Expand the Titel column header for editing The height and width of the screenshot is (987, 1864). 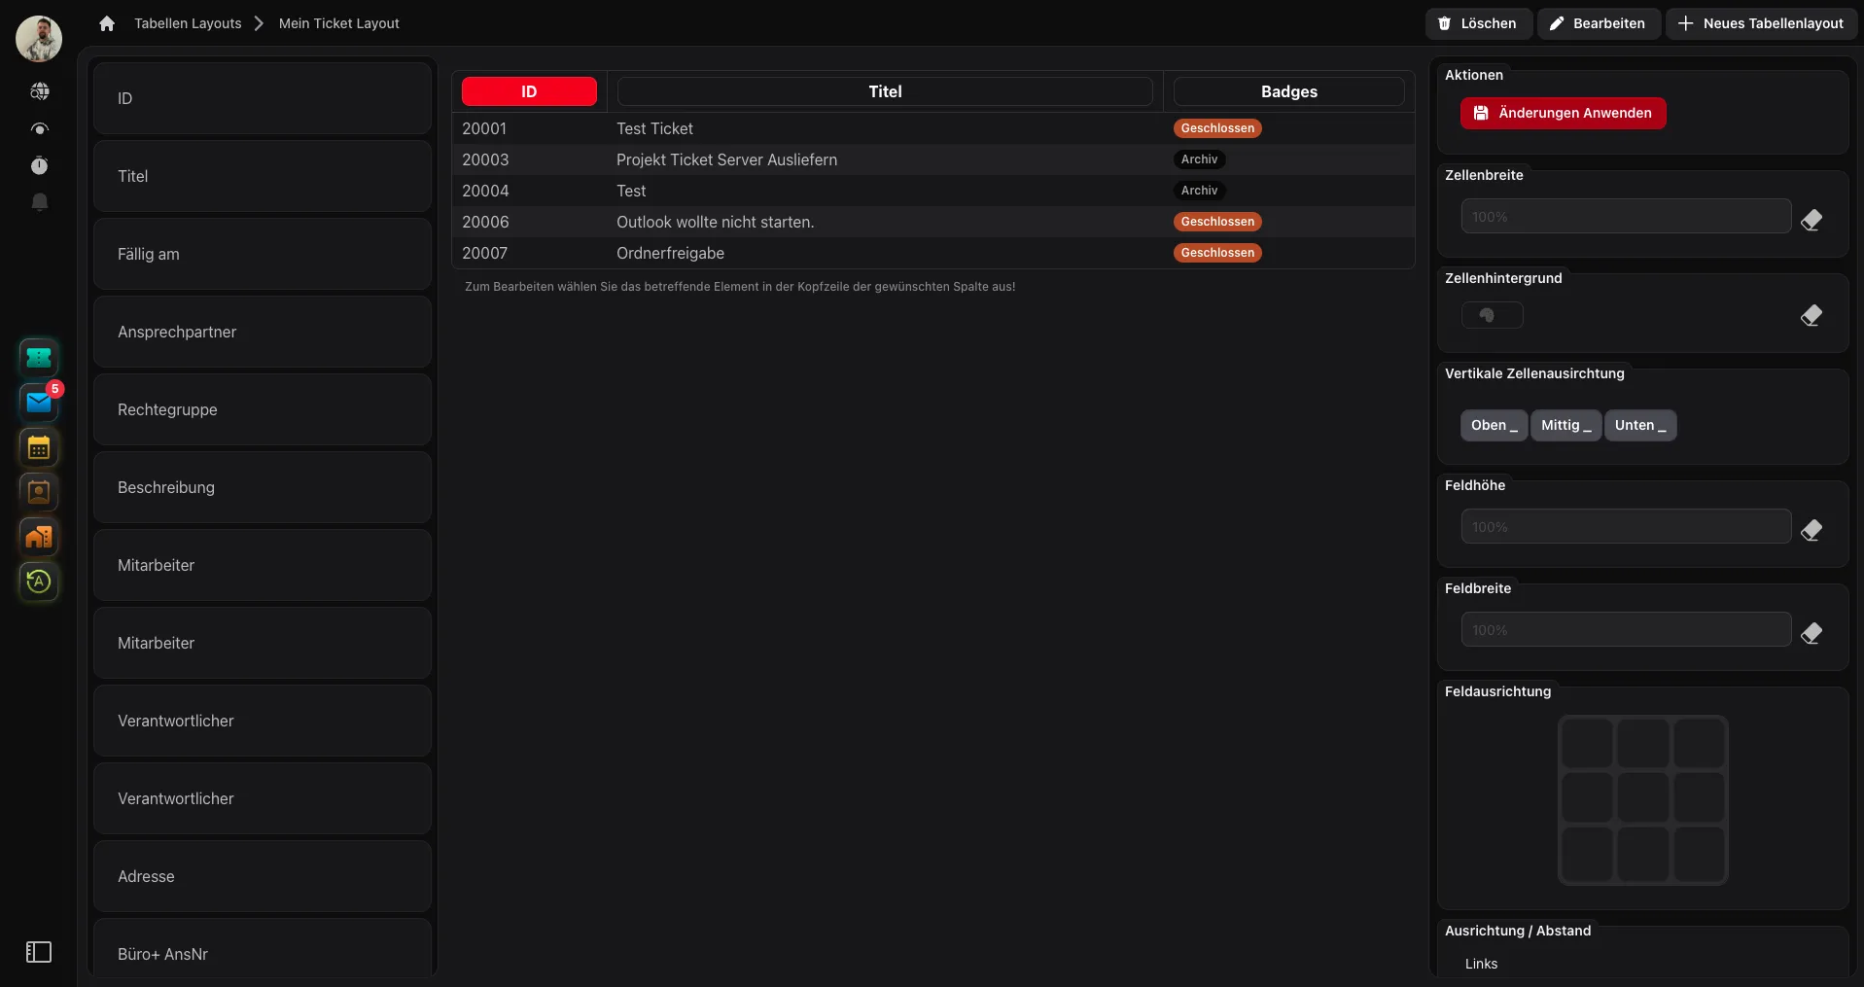pyautogui.click(x=884, y=91)
